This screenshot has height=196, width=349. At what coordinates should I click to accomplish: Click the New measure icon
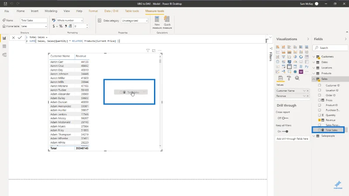(157, 19)
